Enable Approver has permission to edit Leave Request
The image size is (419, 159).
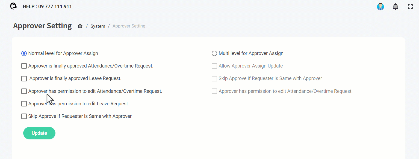24,104
